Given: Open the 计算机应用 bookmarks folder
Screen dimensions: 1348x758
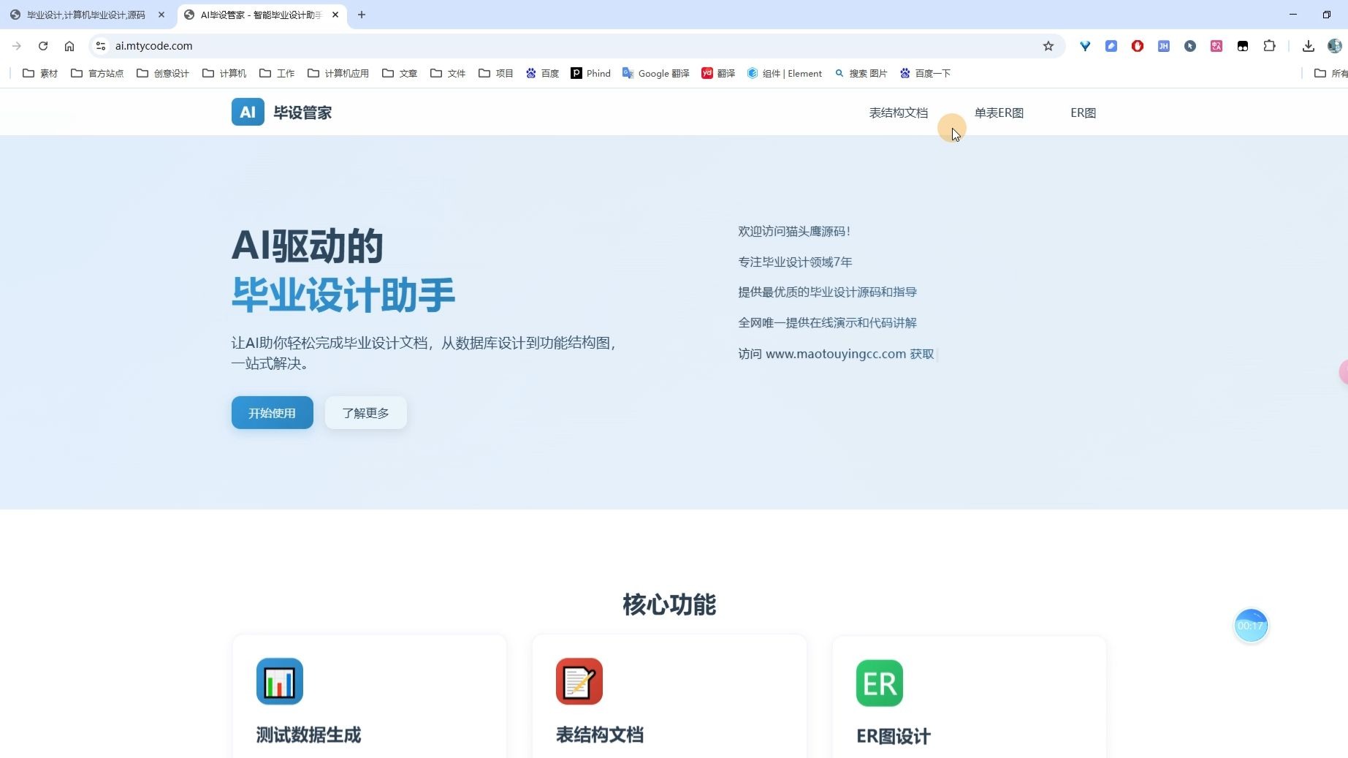Looking at the screenshot, I should tap(337, 73).
